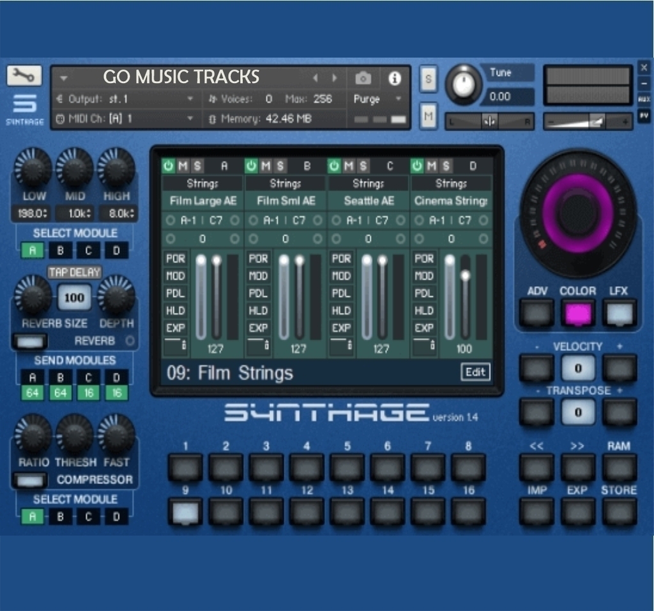
Task: Toggle the COMPRESSOR on/off switch
Action: coord(30,481)
